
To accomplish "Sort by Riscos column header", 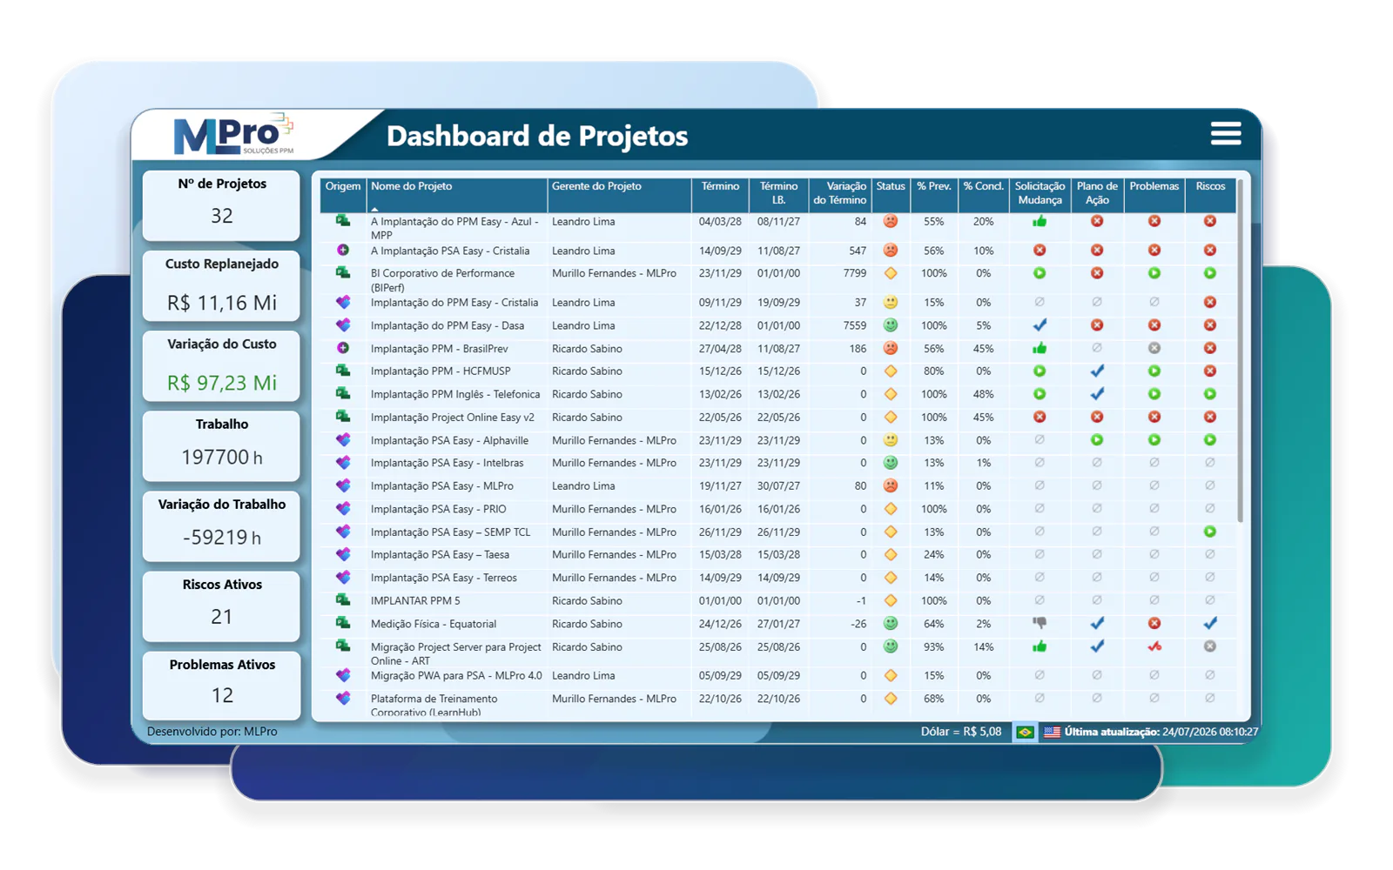I will click(1210, 195).
